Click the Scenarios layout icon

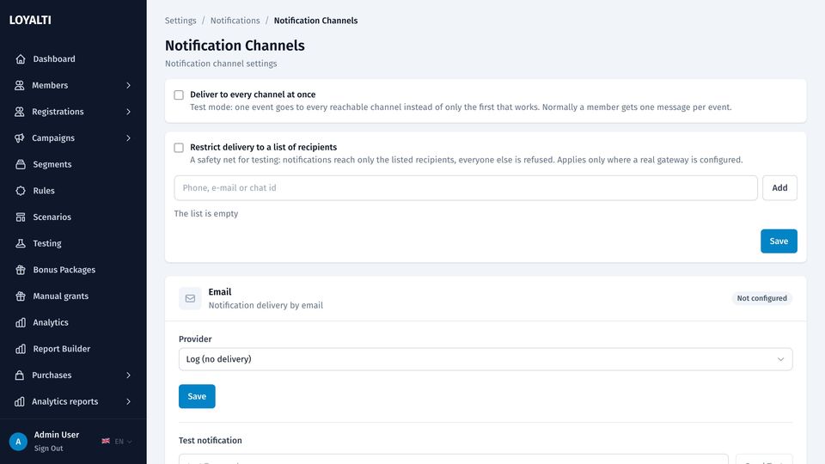click(21, 217)
